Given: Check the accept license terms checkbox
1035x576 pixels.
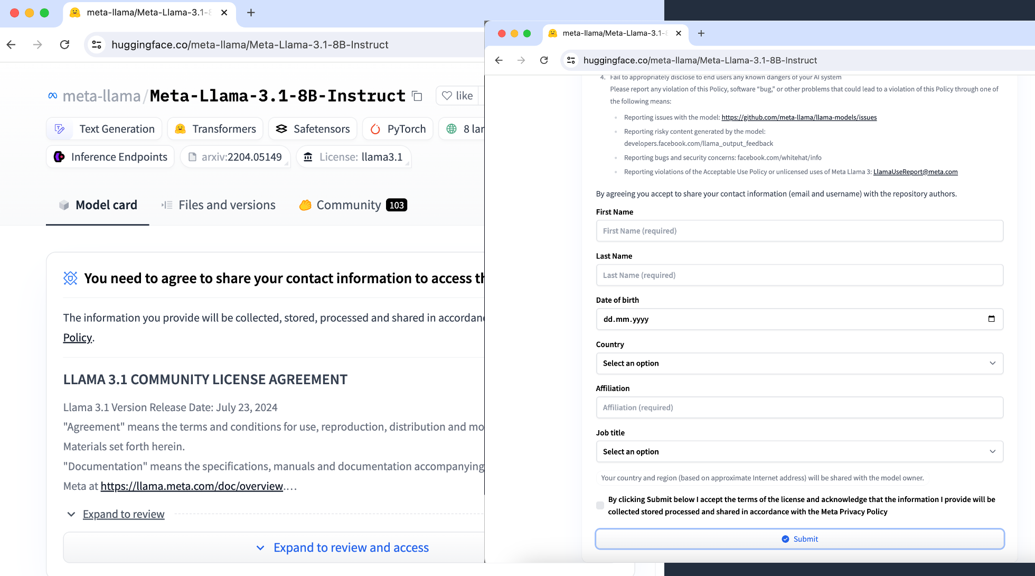Looking at the screenshot, I should click(x=600, y=505).
